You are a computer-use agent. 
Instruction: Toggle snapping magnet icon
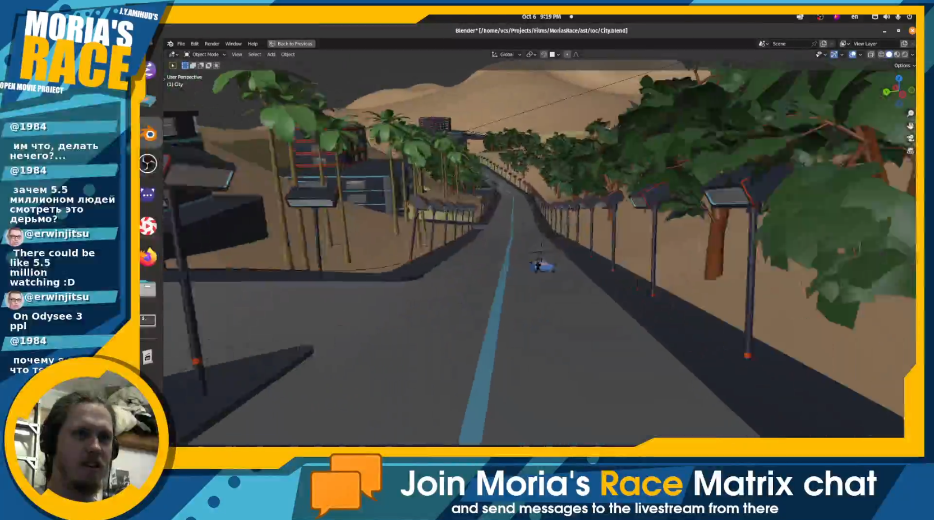point(544,54)
